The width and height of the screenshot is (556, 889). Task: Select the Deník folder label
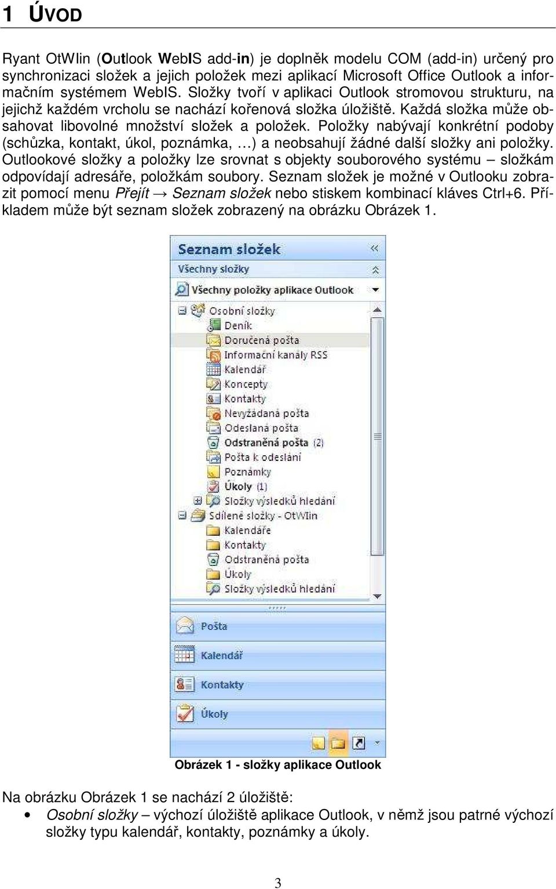tap(238, 326)
